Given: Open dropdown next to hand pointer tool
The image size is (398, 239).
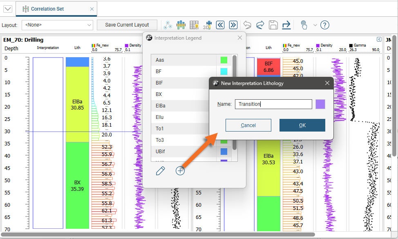Looking at the screenshot, I should [315, 25].
